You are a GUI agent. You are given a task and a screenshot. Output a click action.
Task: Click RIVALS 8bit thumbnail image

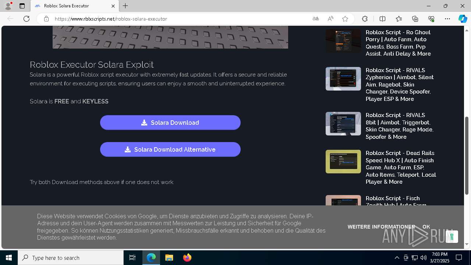[343, 124]
